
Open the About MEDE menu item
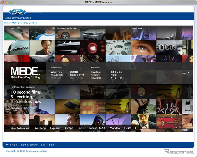click(57, 75)
